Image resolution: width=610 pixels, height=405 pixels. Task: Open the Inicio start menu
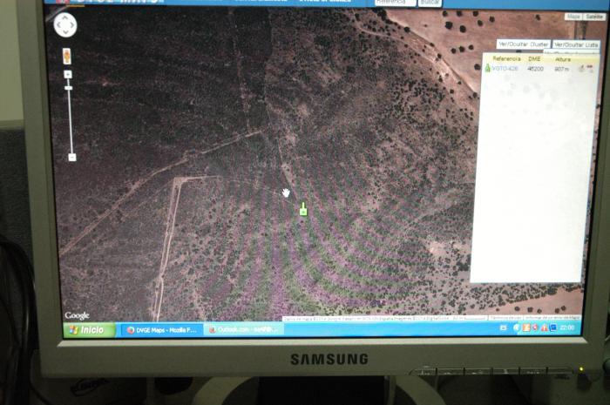89,330
